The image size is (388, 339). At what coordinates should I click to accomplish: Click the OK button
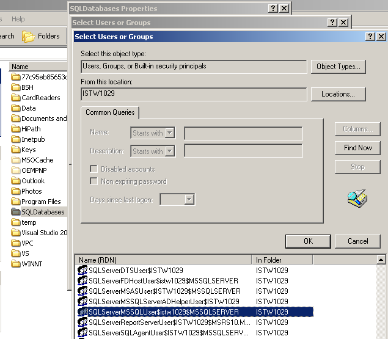308,241
